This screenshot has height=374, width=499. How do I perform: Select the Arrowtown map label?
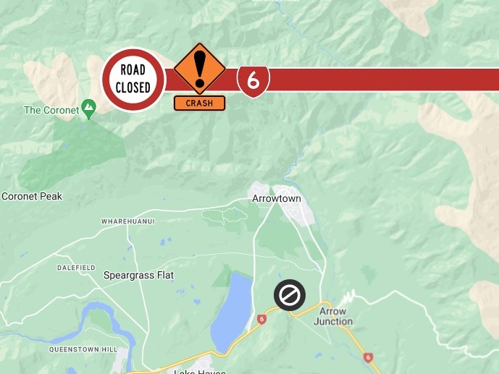point(276,199)
